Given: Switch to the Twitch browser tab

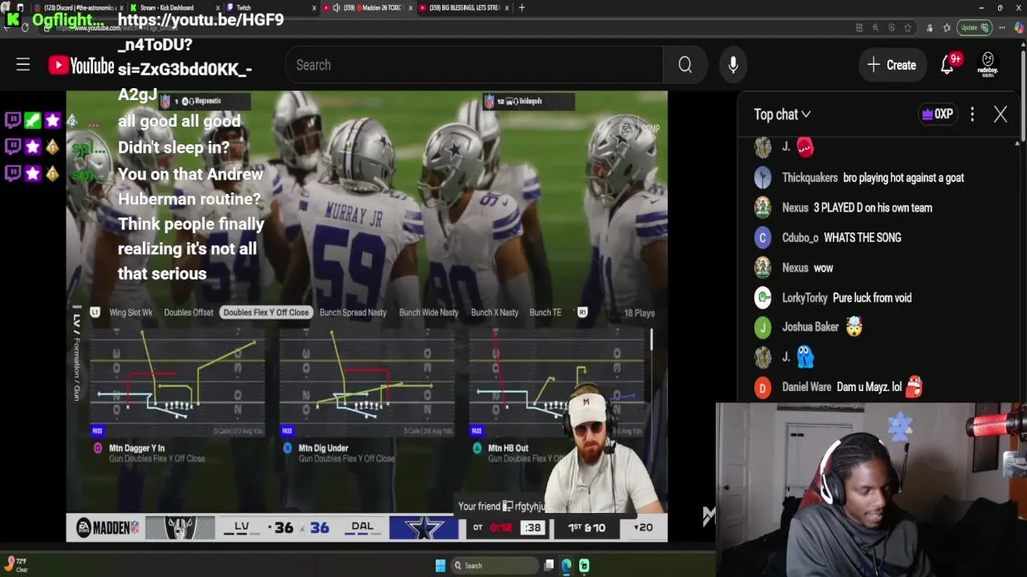Looking at the screenshot, I should coord(270,8).
